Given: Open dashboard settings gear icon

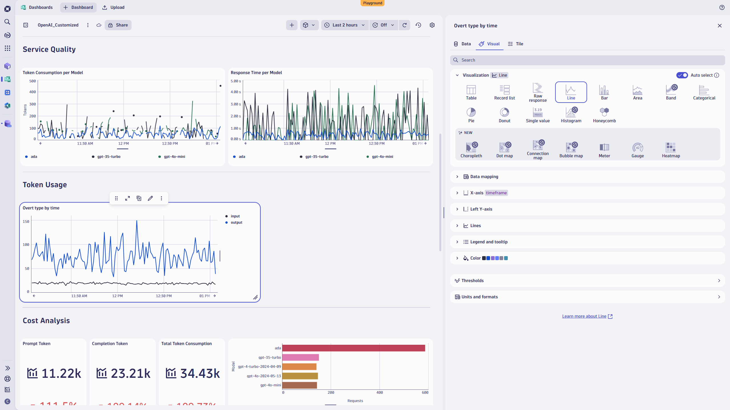Looking at the screenshot, I should (432, 25).
